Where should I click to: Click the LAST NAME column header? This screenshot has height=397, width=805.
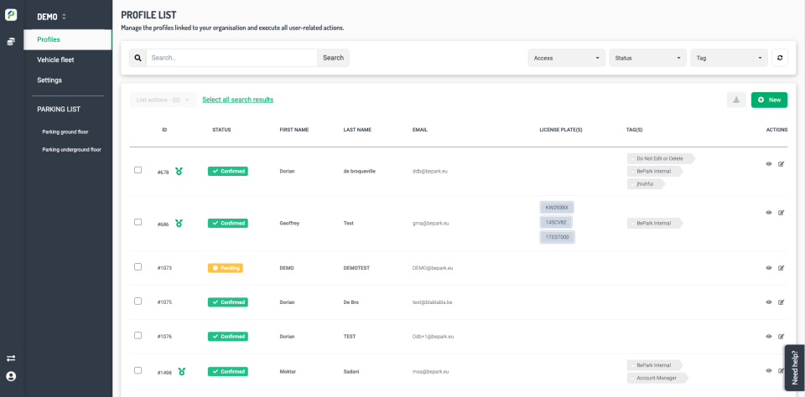357,130
